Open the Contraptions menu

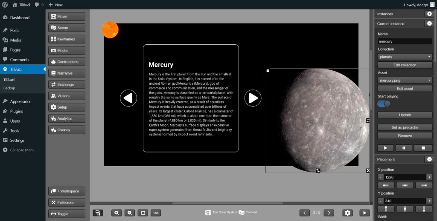[67, 62]
